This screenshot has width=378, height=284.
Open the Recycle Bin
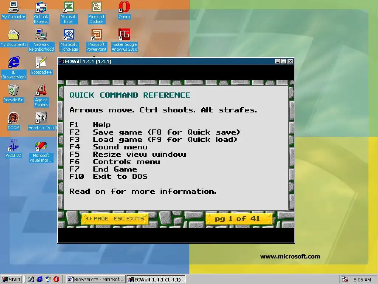(14, 93)
